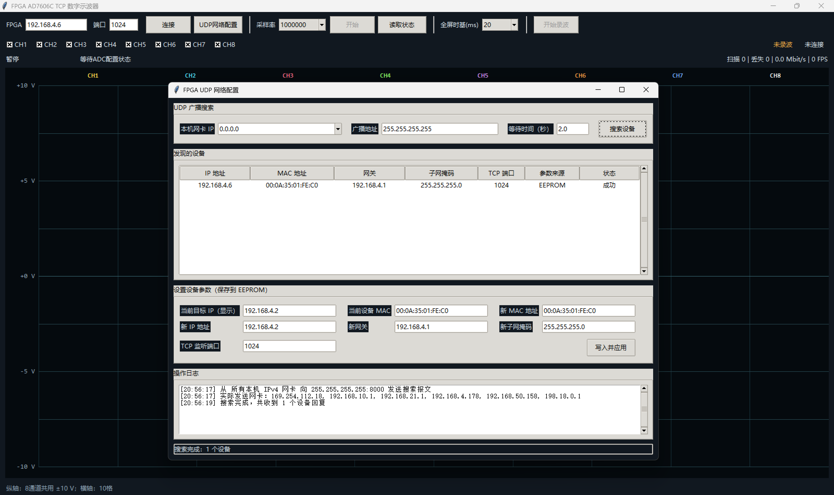834x495 pixels.
Task: Focus the 新 IP 地址 field
Action: 290,327
